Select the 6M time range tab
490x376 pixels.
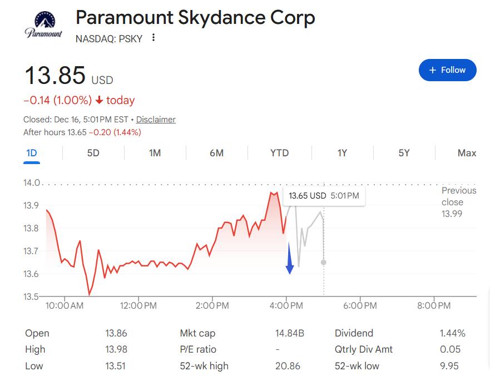click(x=216, y=153)
